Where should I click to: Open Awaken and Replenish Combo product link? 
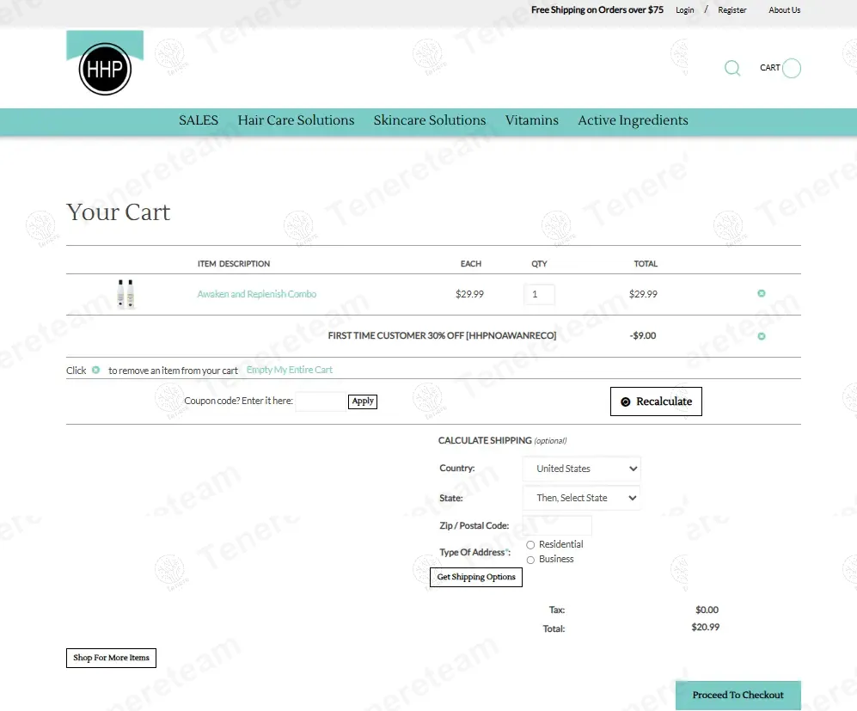[256, 294]
